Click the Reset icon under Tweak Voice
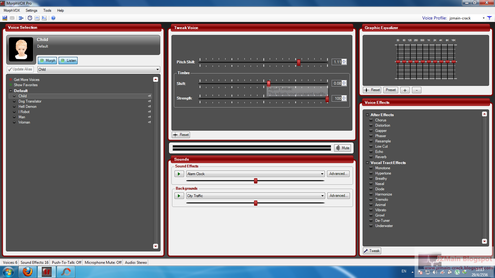This screenshot has width=495, height=278. pos(181,135)
